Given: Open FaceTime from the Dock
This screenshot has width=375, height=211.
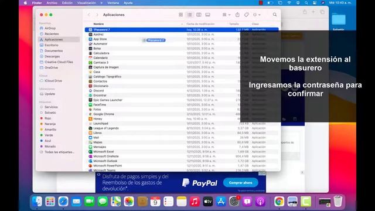Looking at the screenshot, I should tap(90, 202).
